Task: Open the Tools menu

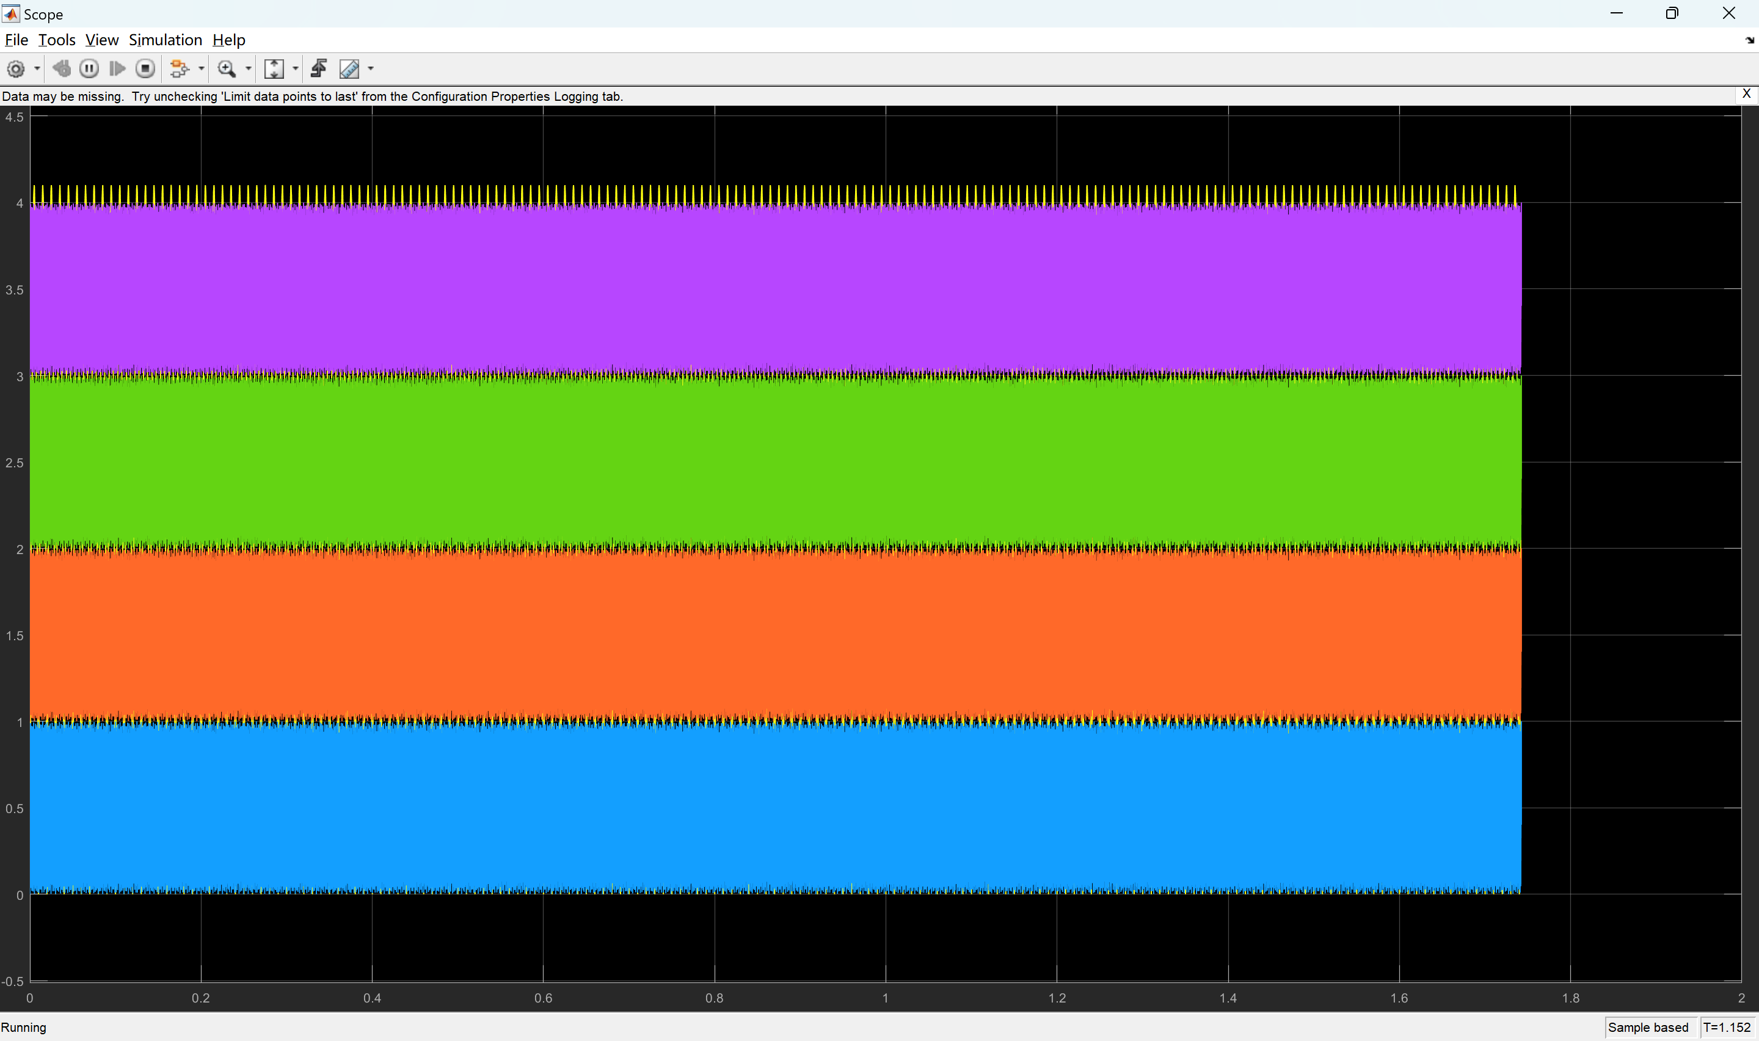Action: coord(56,40)
